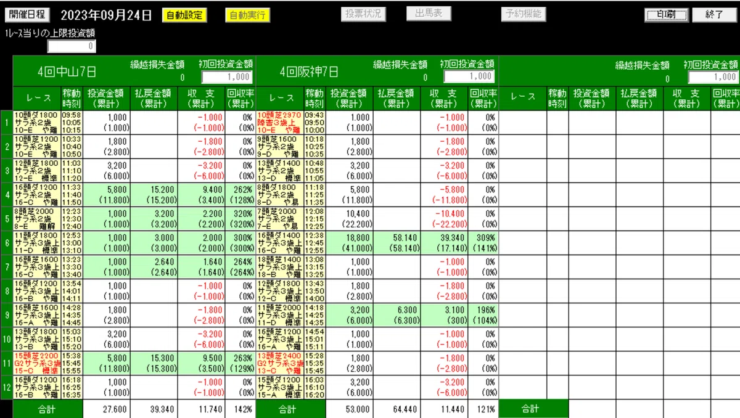Select third table 稼動時刻 column header
Screen dimensions: 740x418
point(557,99)
